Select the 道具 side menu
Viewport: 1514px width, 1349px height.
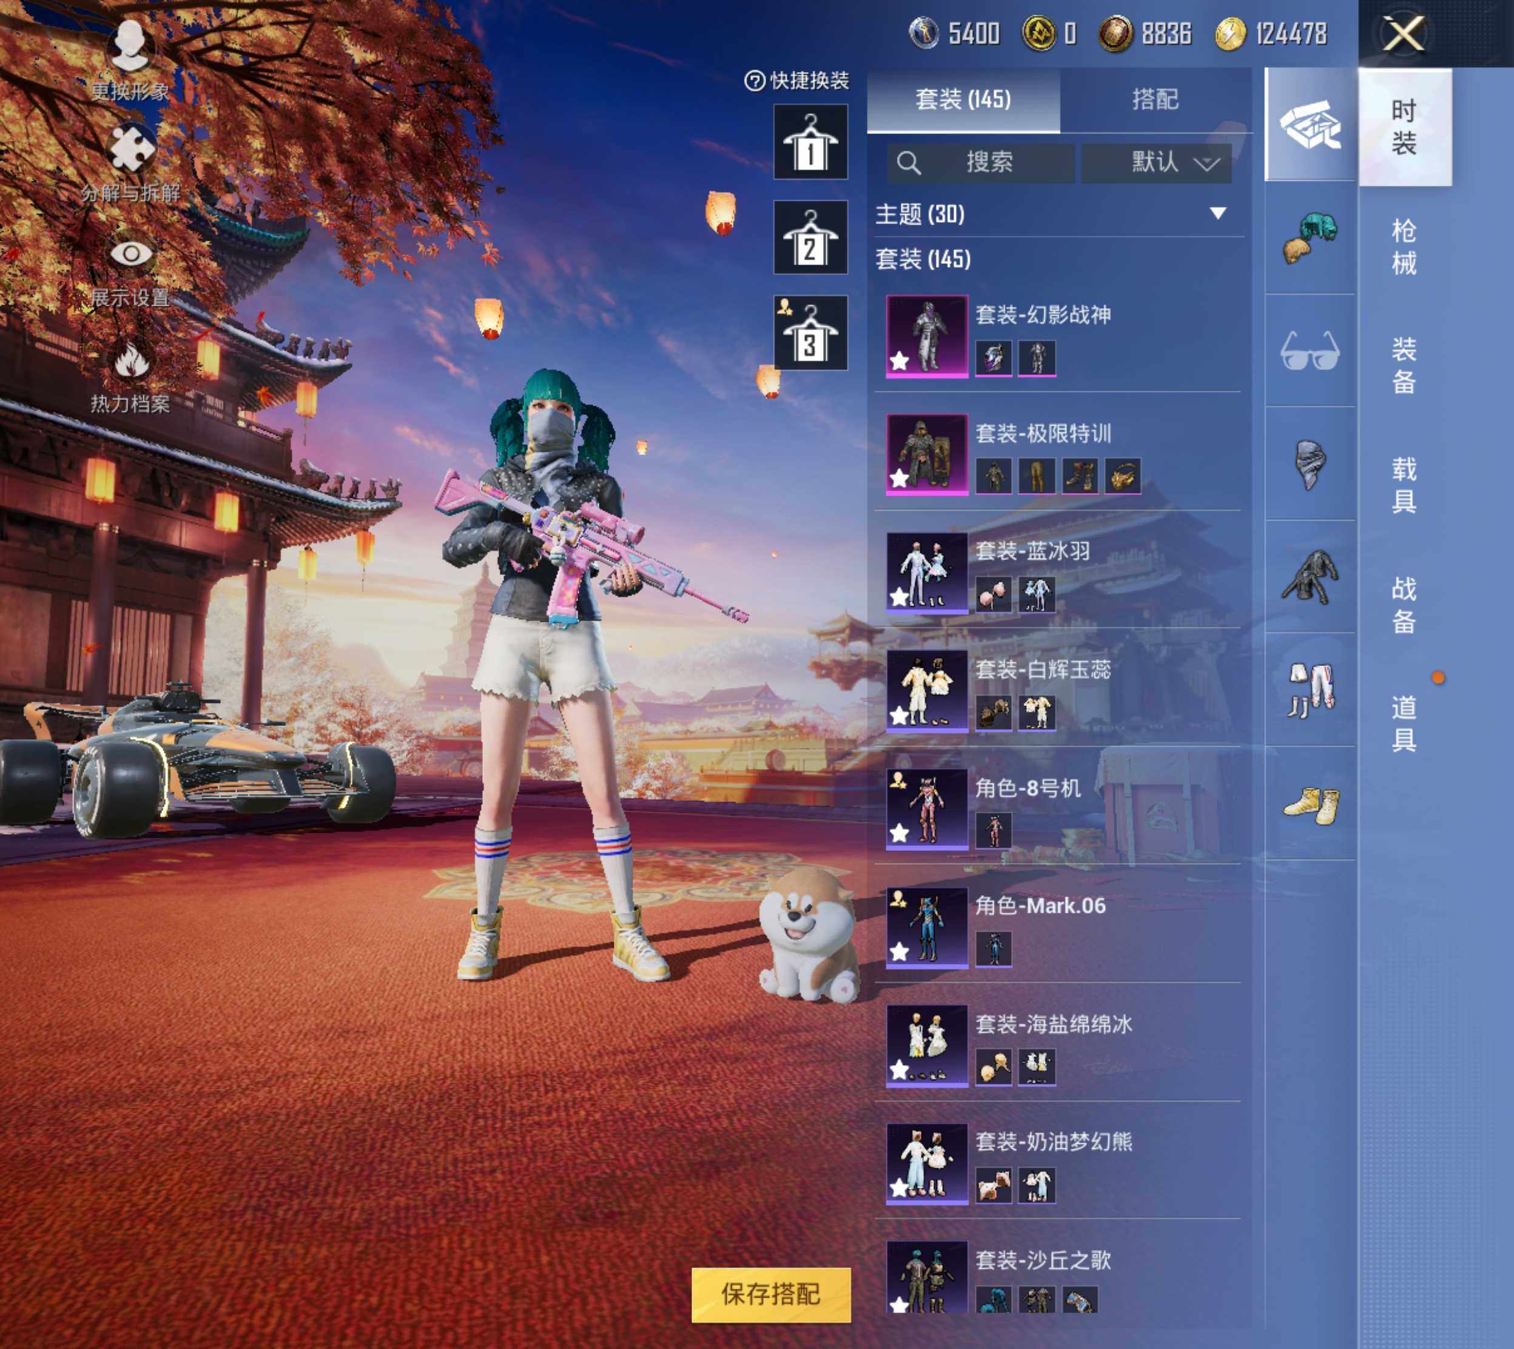tap(1404, 724)
